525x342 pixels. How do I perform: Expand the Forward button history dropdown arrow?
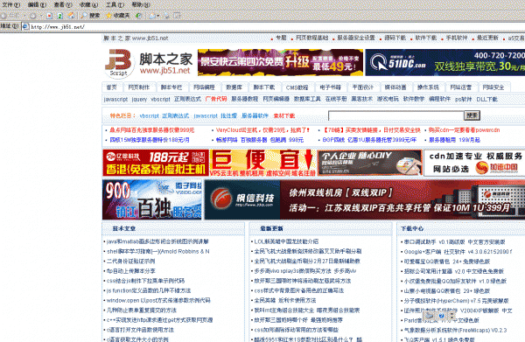tap(41, 16)
